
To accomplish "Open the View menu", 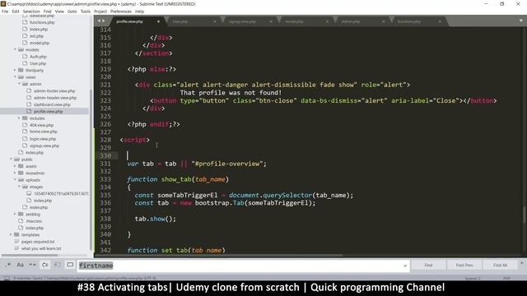I will pos(59,12).
